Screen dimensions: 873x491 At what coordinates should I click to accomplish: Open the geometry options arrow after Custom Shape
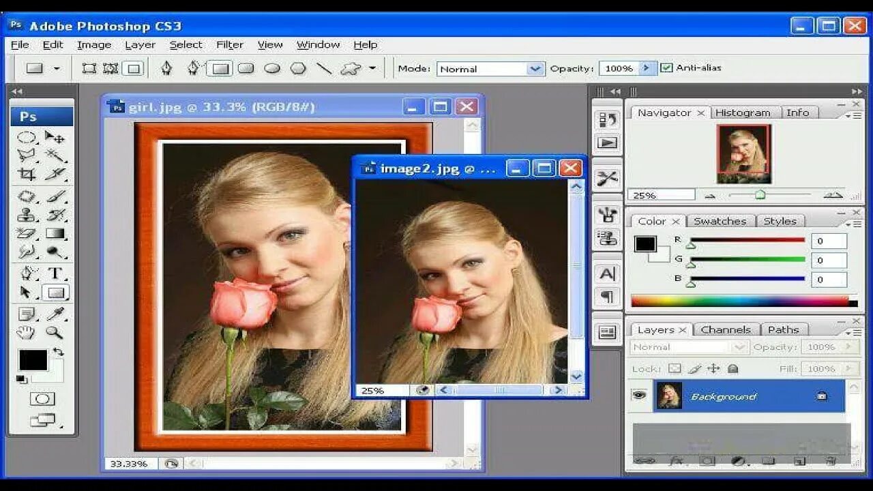(372, 68)
